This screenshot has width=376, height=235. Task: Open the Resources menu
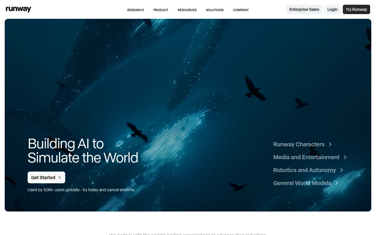coord(187,10)
